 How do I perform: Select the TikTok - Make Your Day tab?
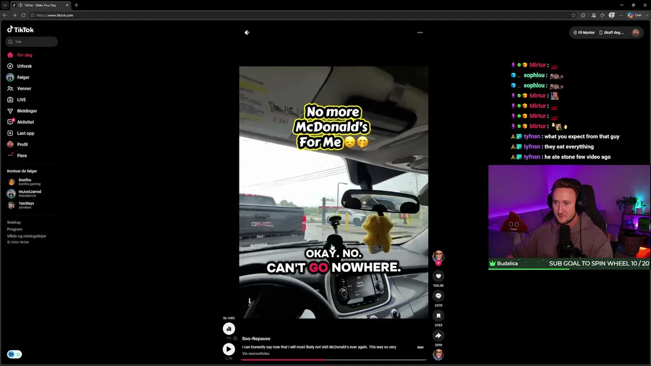coord(40,5)
